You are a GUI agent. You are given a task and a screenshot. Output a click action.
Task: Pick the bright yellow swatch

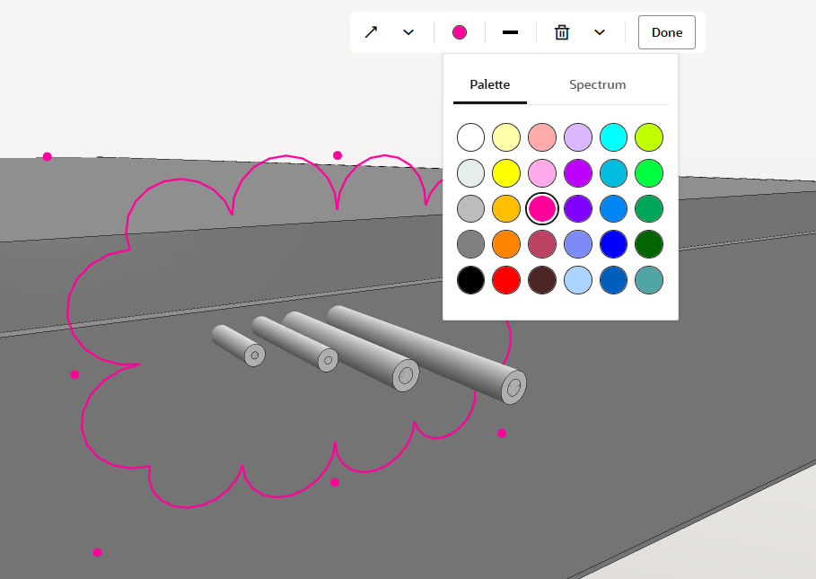506,173
